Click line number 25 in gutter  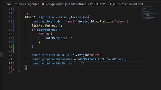coord(10,63)
